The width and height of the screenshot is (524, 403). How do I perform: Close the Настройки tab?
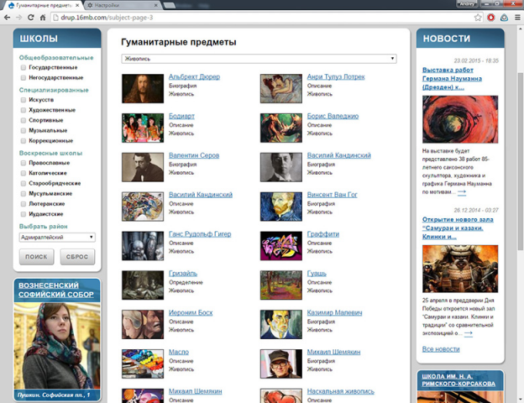tap(155, 5)
